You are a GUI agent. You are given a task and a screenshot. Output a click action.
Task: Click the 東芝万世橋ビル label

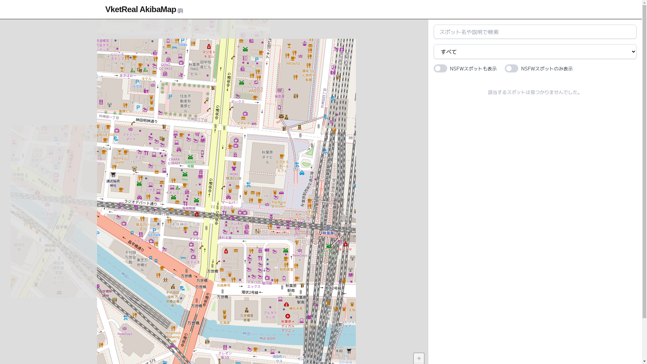[142, 265]
